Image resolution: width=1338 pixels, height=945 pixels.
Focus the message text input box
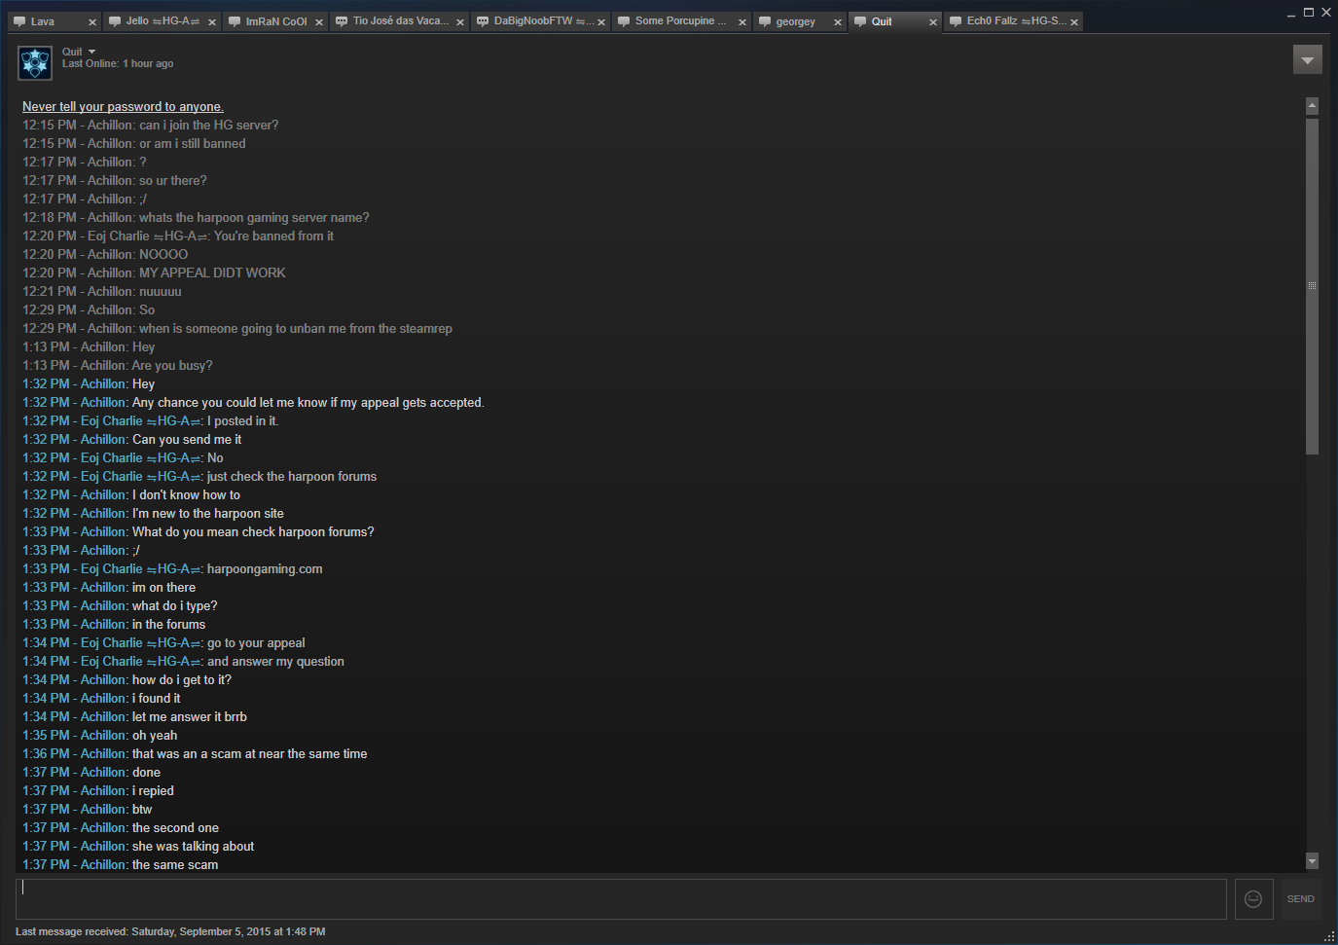(x=621, y=899)
